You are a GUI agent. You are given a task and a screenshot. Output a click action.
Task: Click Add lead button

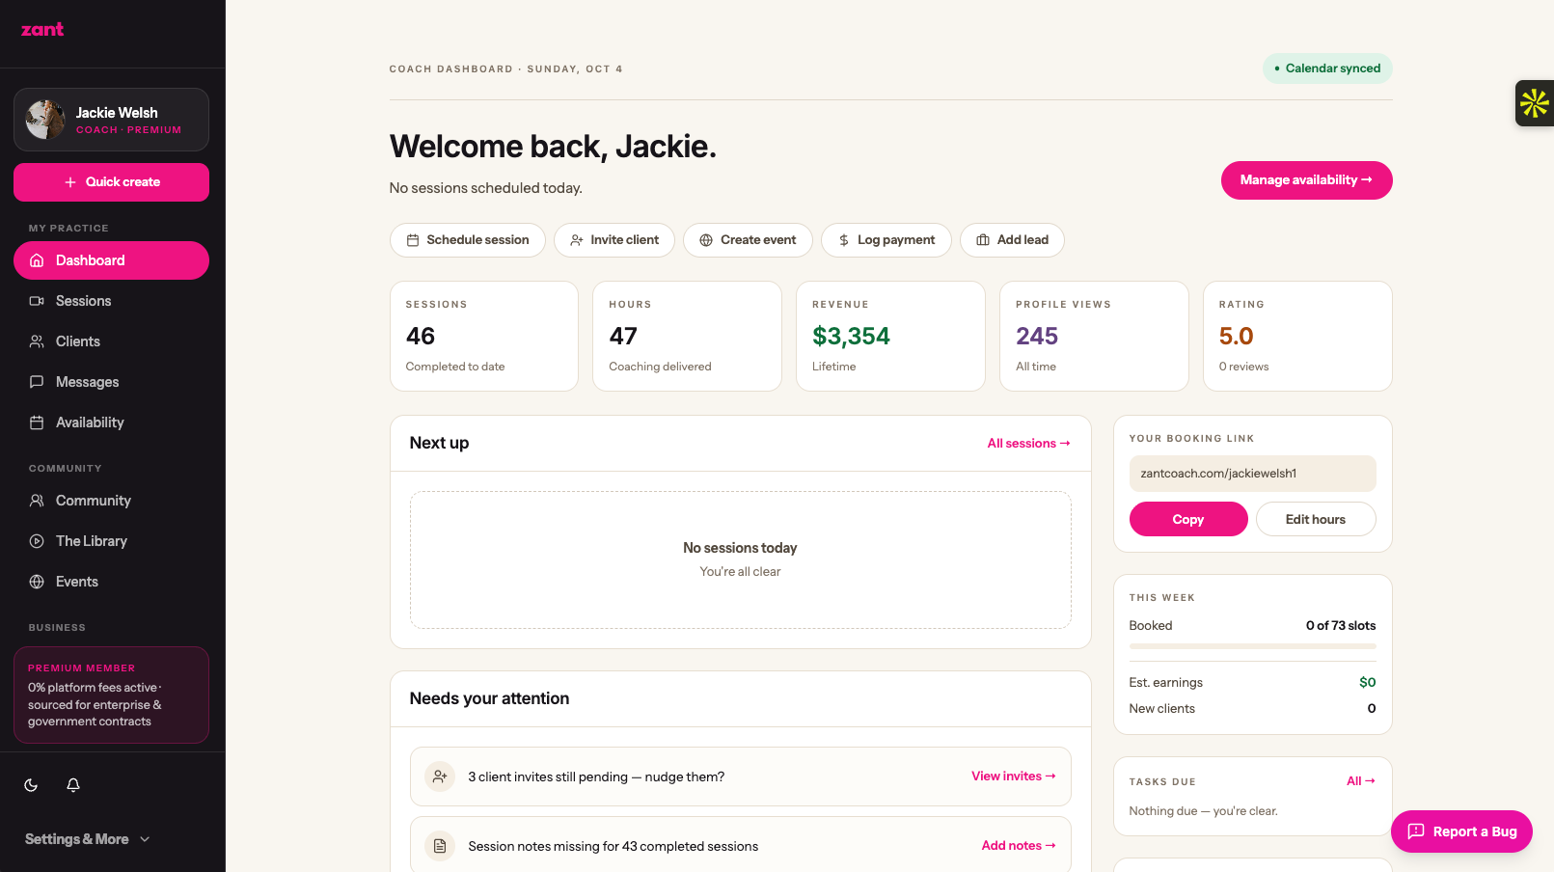(x=1012, y=240)
